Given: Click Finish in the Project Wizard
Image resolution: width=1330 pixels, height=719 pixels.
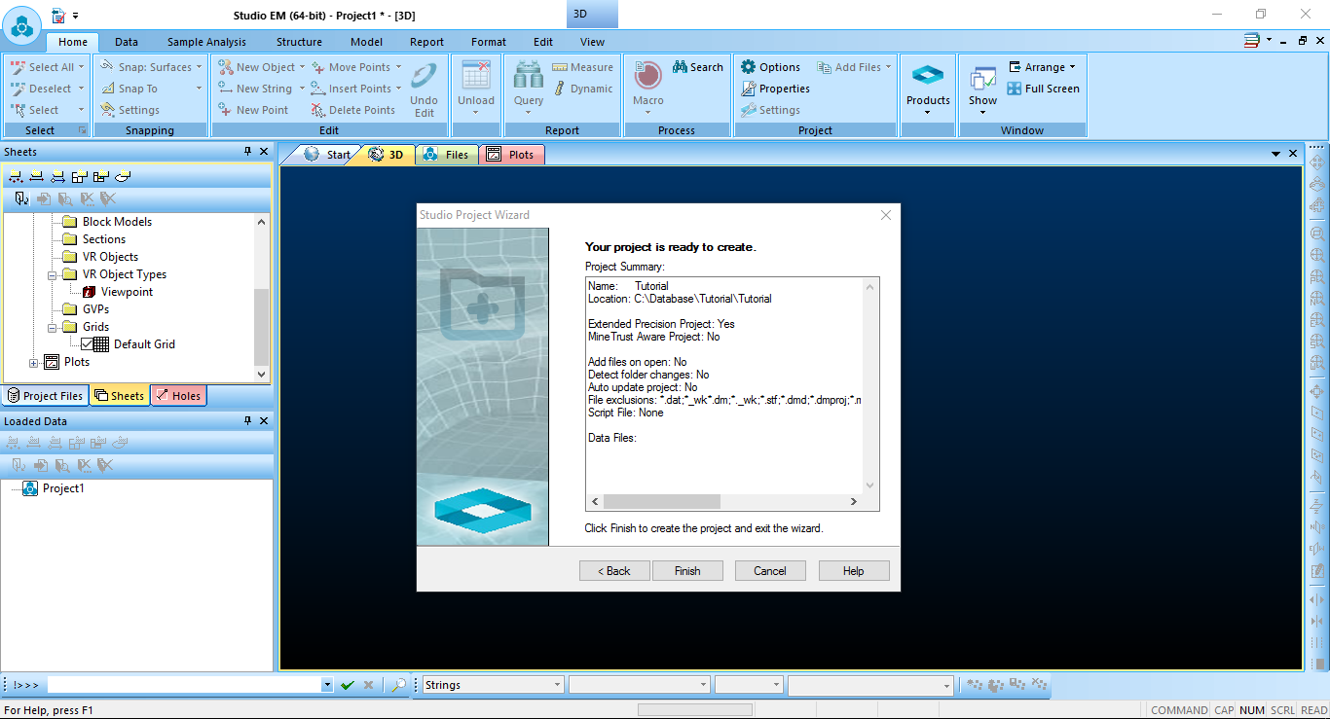Looking at the screenshot, I should click(x=687, y=571).
